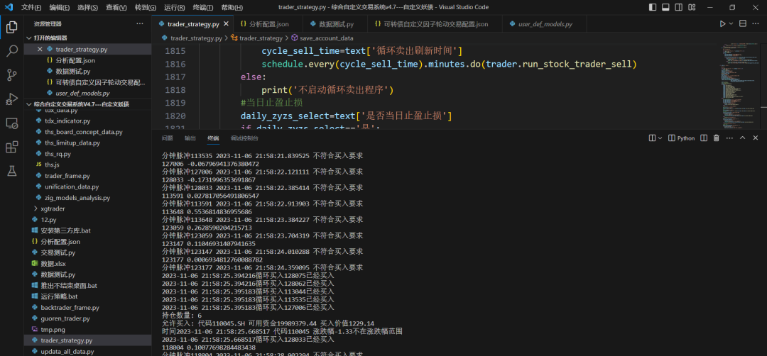
Task: Open the 帮助(H) menu
Action: [232, 7]
